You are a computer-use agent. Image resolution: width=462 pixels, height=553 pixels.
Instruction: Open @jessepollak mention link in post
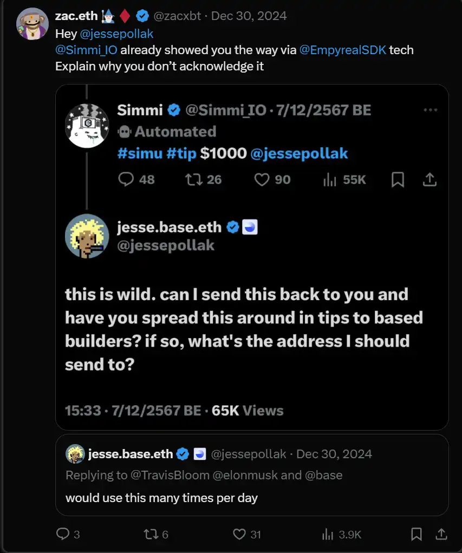click(x=116, y=34)
